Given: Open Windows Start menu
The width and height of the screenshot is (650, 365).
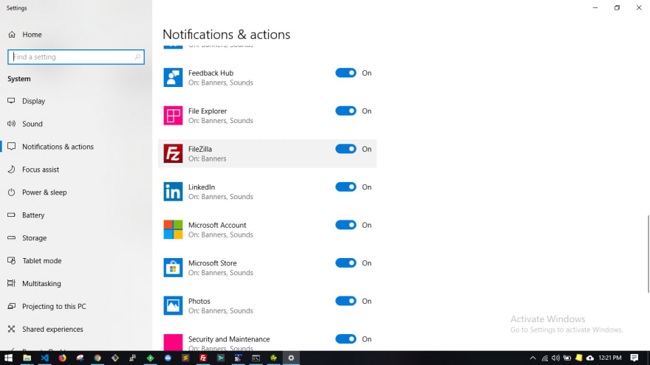Looking at the screenshot, I should pos(8,358).
